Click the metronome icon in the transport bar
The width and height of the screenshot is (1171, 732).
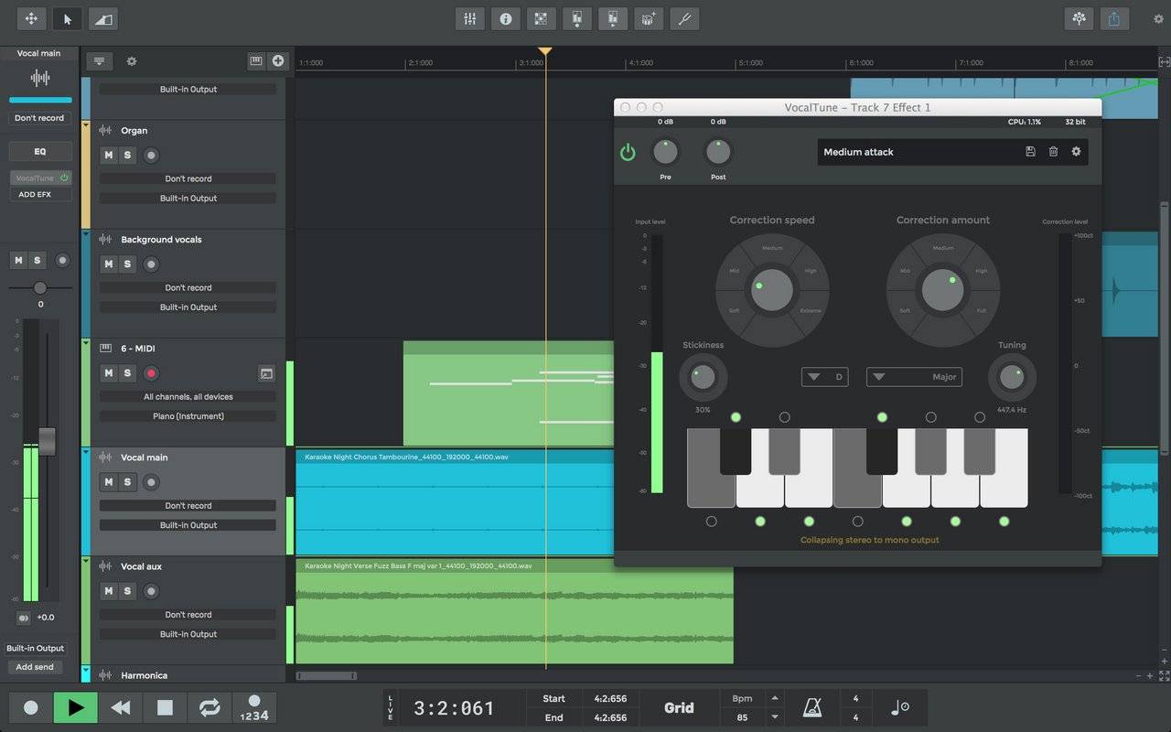tap(811, 707)
